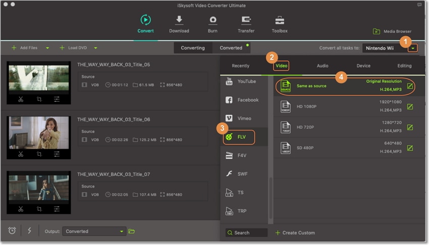Select the Device format tab
429x245 pixels.
(x=363, y=66)
